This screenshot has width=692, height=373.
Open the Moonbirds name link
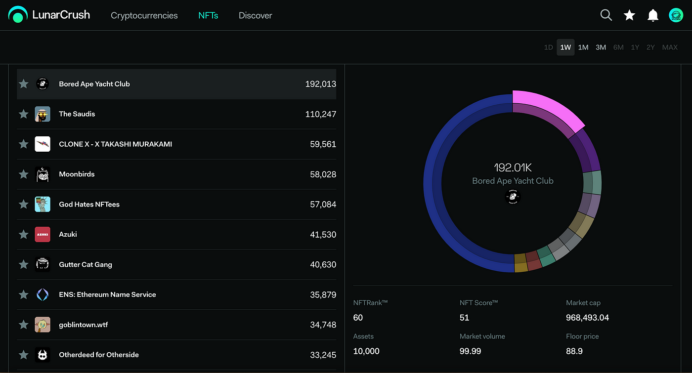(x=77, y=174)
